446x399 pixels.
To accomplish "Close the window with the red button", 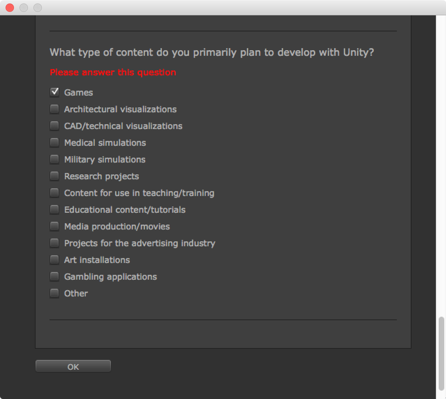I will point(10,8).
